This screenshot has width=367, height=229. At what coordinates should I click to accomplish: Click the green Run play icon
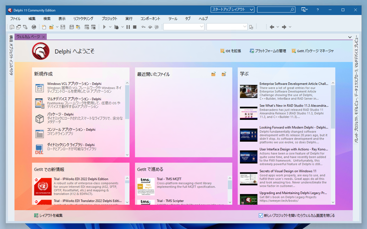pyautogui.click(x=105, y=27)
